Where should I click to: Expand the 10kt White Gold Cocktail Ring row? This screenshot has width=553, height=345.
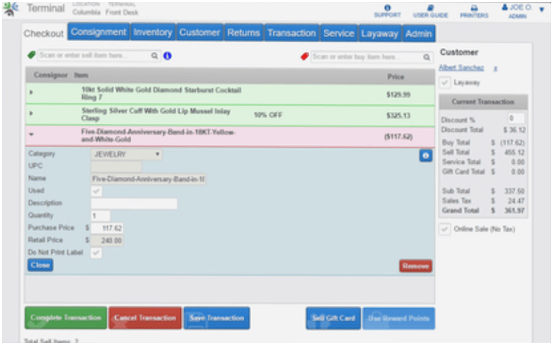click(x=31, y=93)
